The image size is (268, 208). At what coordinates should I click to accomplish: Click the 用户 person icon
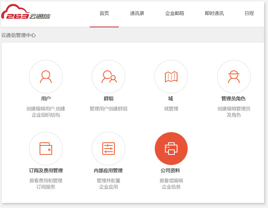point(46,77)
